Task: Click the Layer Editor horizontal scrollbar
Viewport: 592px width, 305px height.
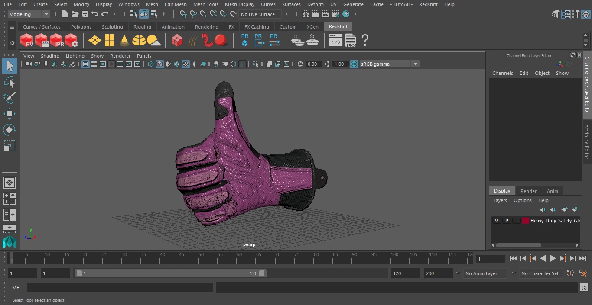Action: [518, 245]
